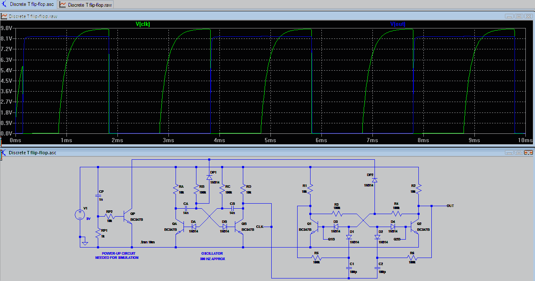The image size is (535, 281).
Task: Select diode D1 symbol
Action: click(349, 237)
